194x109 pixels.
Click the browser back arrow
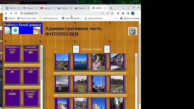(6, 13)
